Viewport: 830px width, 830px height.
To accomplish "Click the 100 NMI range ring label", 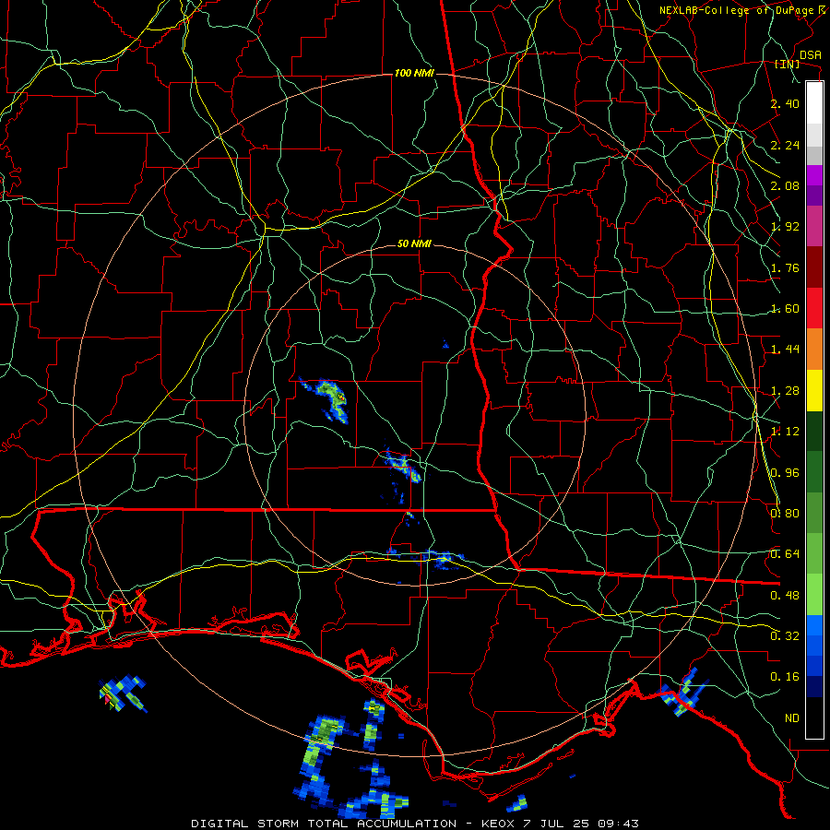I will click(414, 73).
